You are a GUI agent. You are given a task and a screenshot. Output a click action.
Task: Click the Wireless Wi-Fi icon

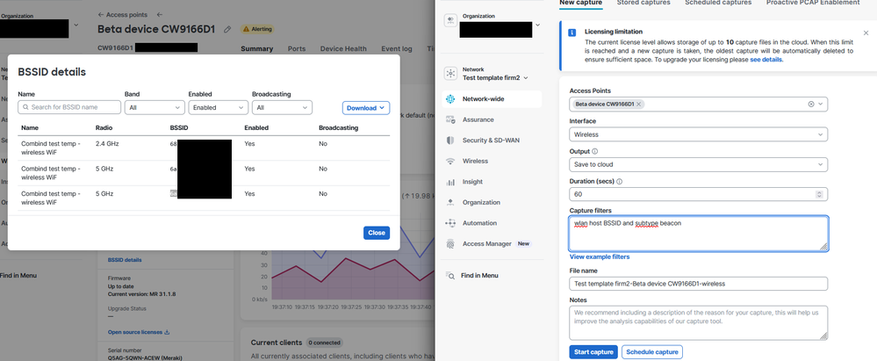click(x=450, y=162)
